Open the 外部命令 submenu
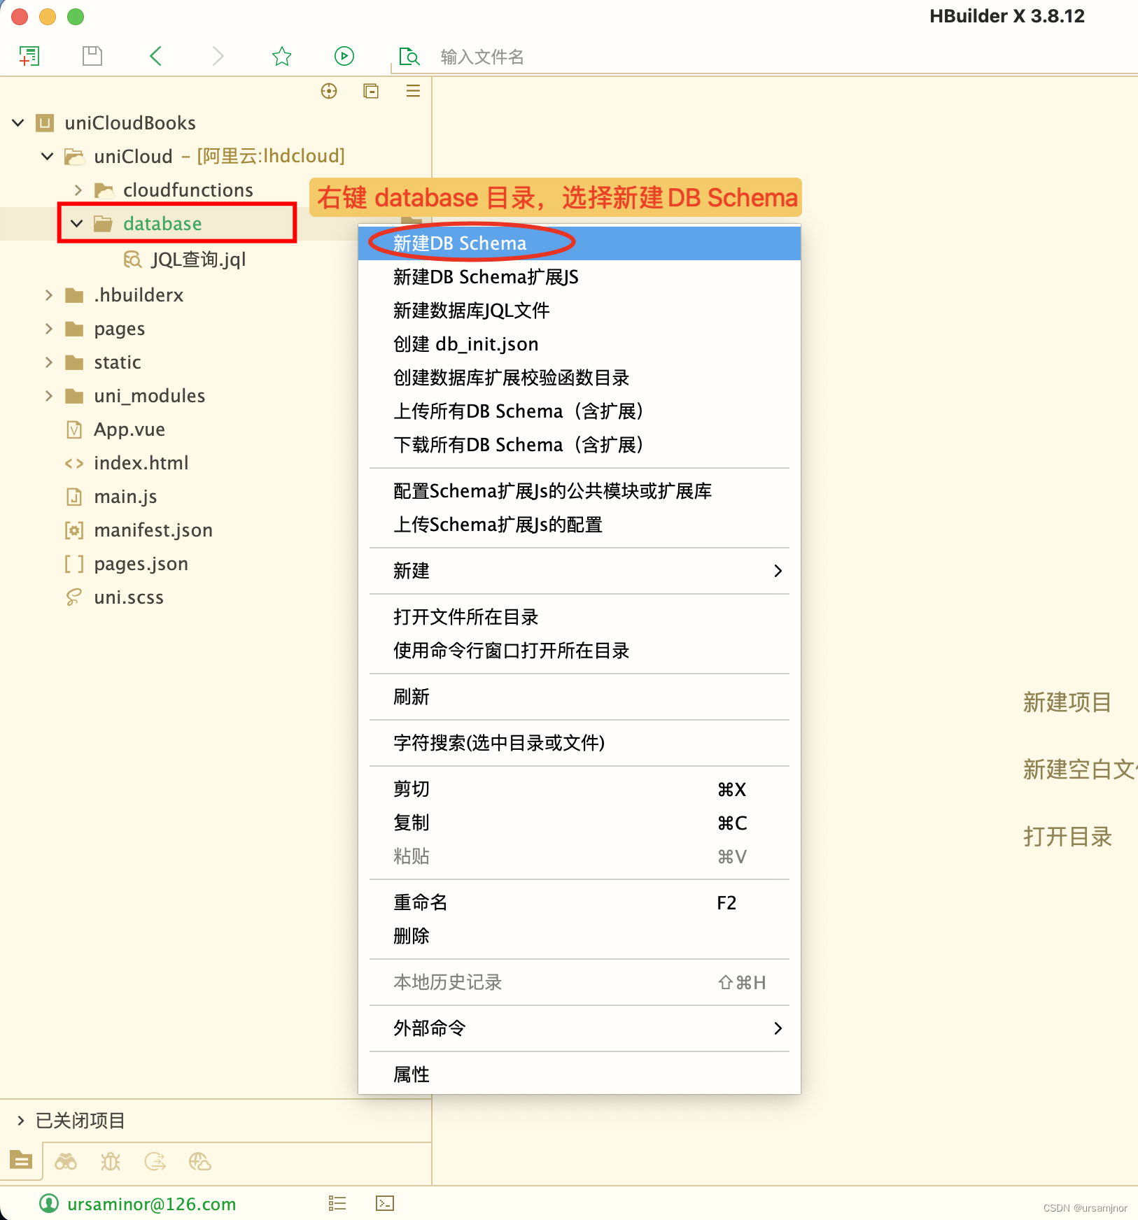Image resolution: width=1138 pixels, height=1220 pixels. click(579, 1028)
